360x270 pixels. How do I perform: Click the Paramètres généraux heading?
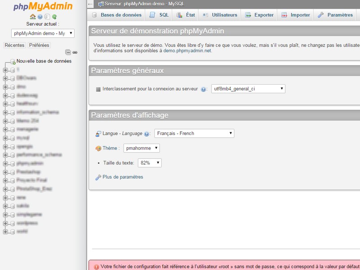point(127,71)
